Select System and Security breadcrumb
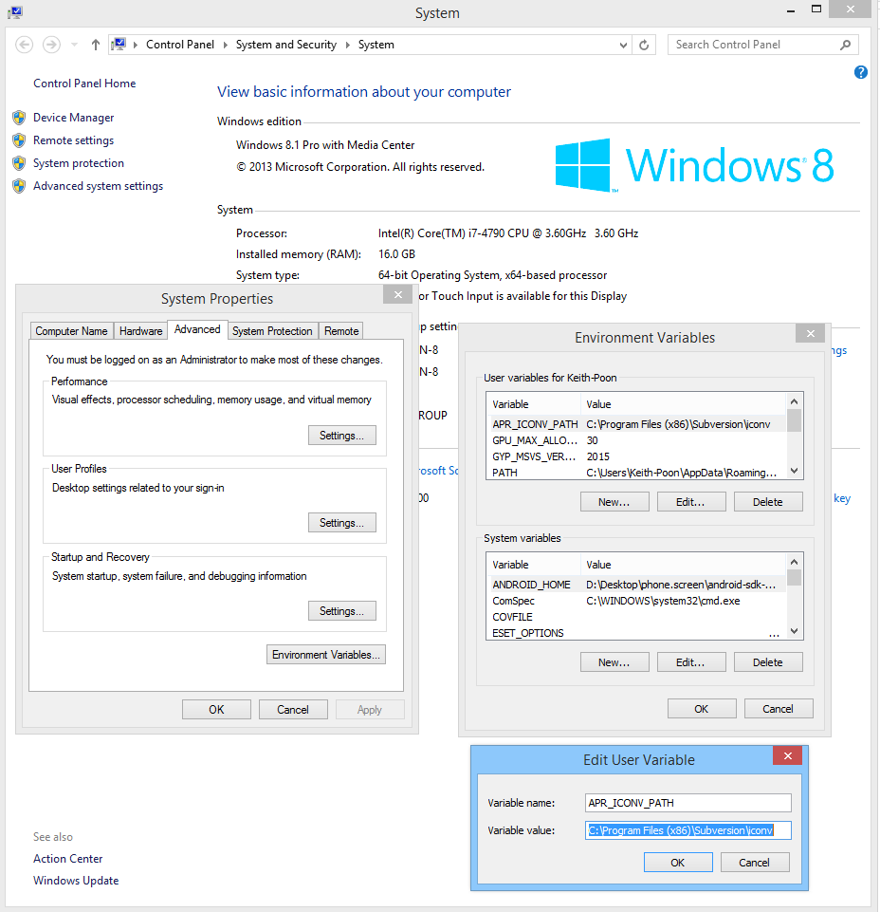Image resolution: width=880 pixels, height=912 pixels. 286,45
